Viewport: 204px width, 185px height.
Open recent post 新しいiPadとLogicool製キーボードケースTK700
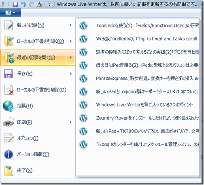(138, 91)
